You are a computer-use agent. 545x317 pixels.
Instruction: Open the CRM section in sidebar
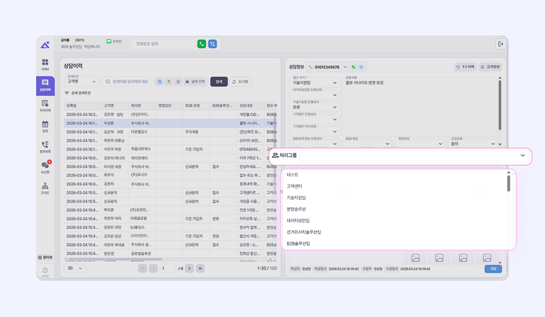tap(45, 65)
